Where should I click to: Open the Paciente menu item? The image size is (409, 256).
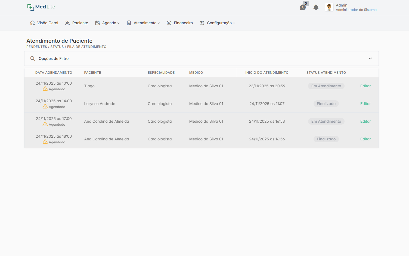pos(77,23)
